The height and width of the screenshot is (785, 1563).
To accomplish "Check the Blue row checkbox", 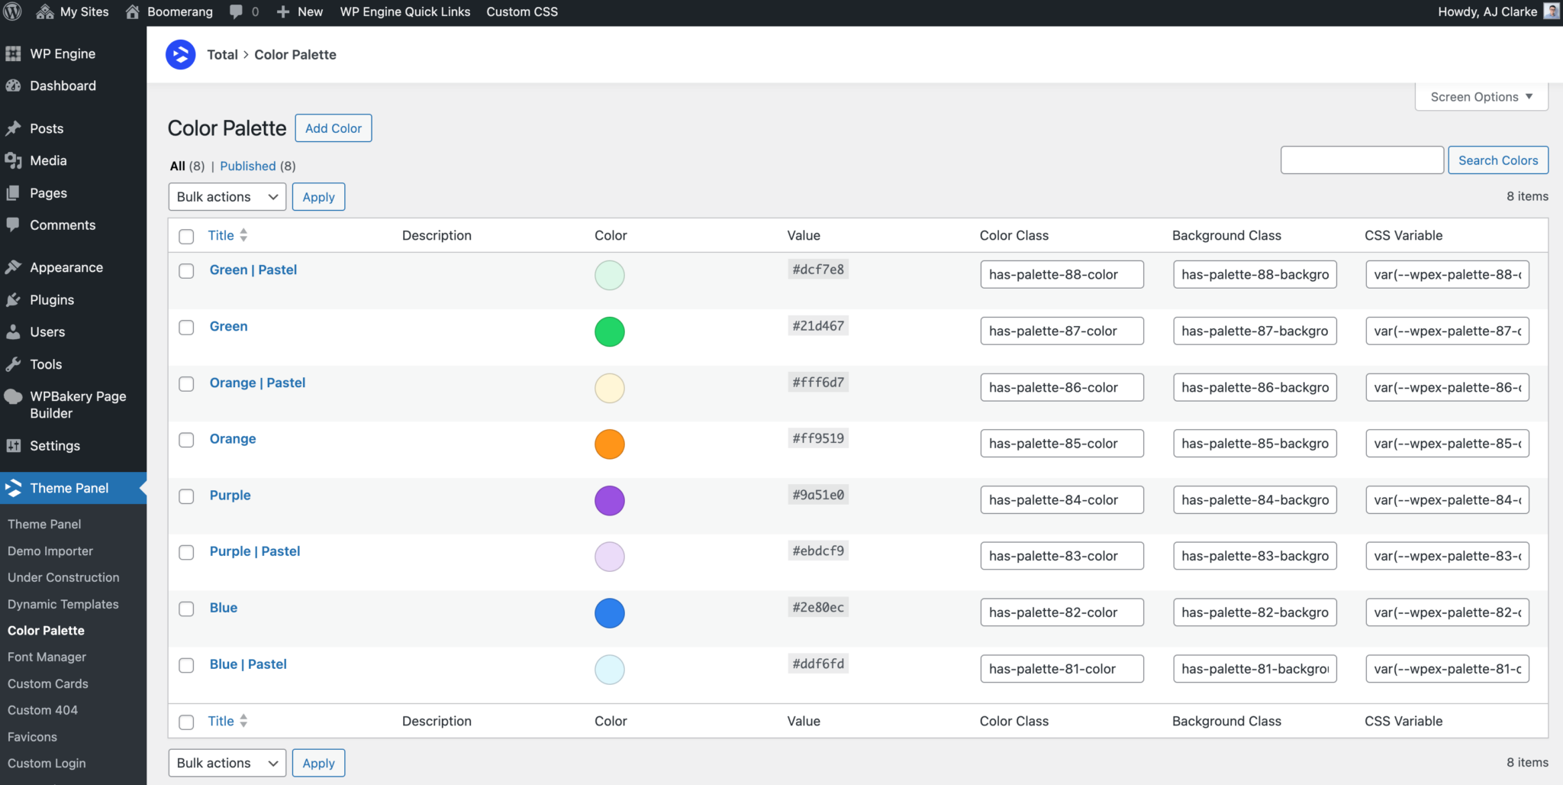I will point(186,609).
